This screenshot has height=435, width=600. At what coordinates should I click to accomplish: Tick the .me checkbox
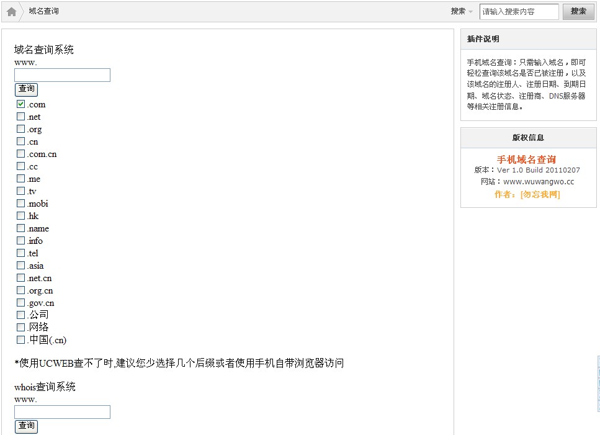pos(20,179)
